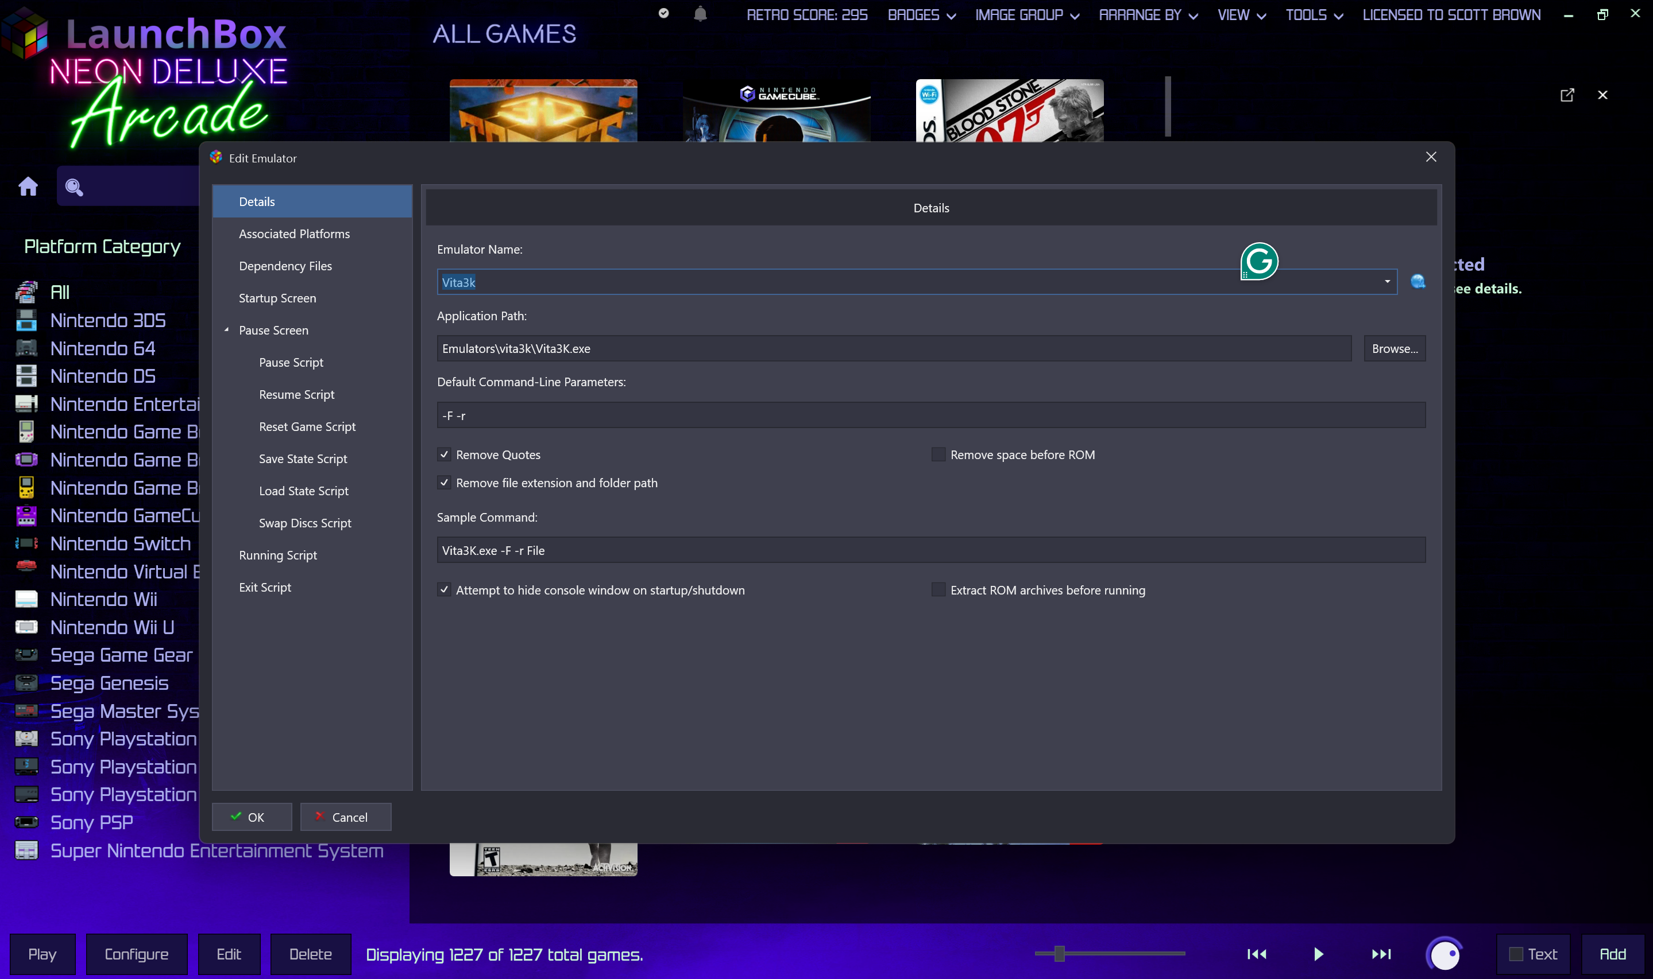Enable Remove space before ROM

937,454
